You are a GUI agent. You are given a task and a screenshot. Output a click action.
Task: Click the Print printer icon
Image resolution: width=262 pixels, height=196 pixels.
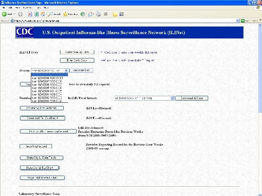coord(98,14)
